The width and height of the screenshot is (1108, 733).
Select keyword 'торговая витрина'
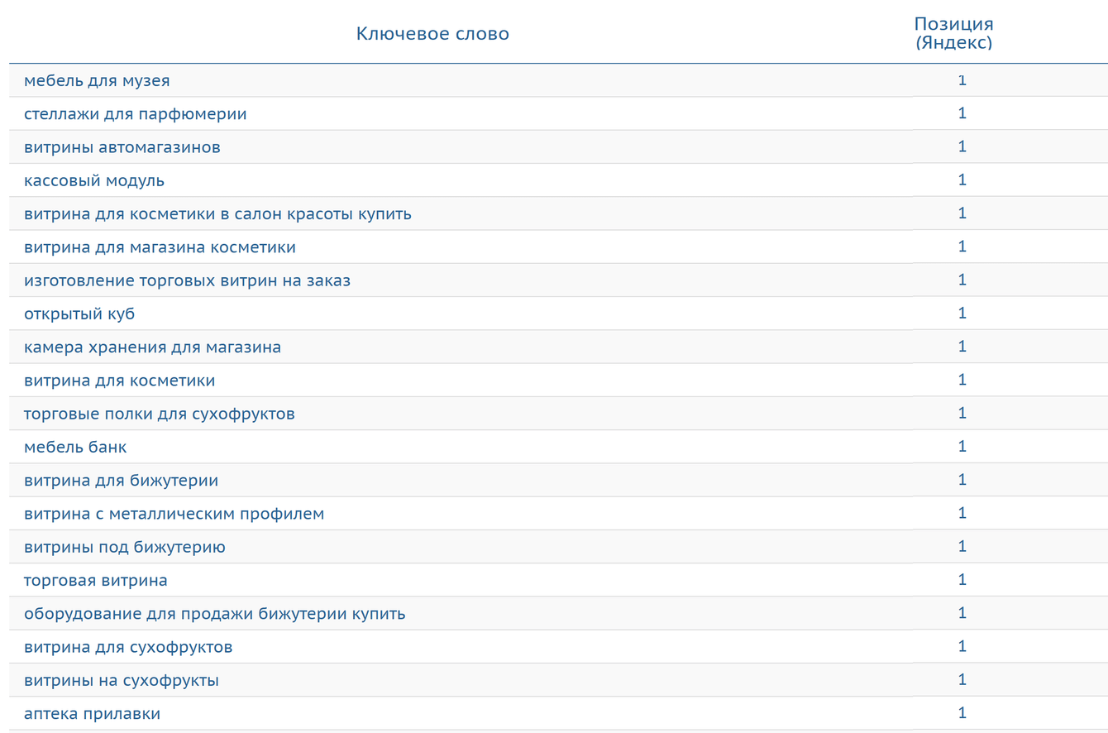point(96,581)
